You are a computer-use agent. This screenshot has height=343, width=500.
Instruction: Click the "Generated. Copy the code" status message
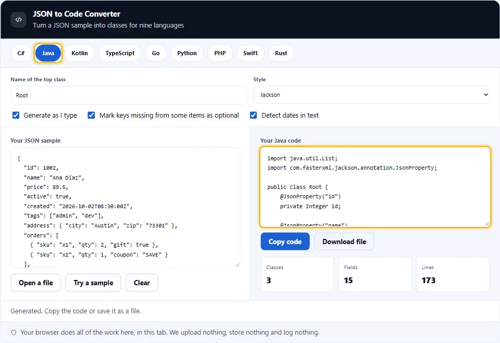[x=76, y=311]
